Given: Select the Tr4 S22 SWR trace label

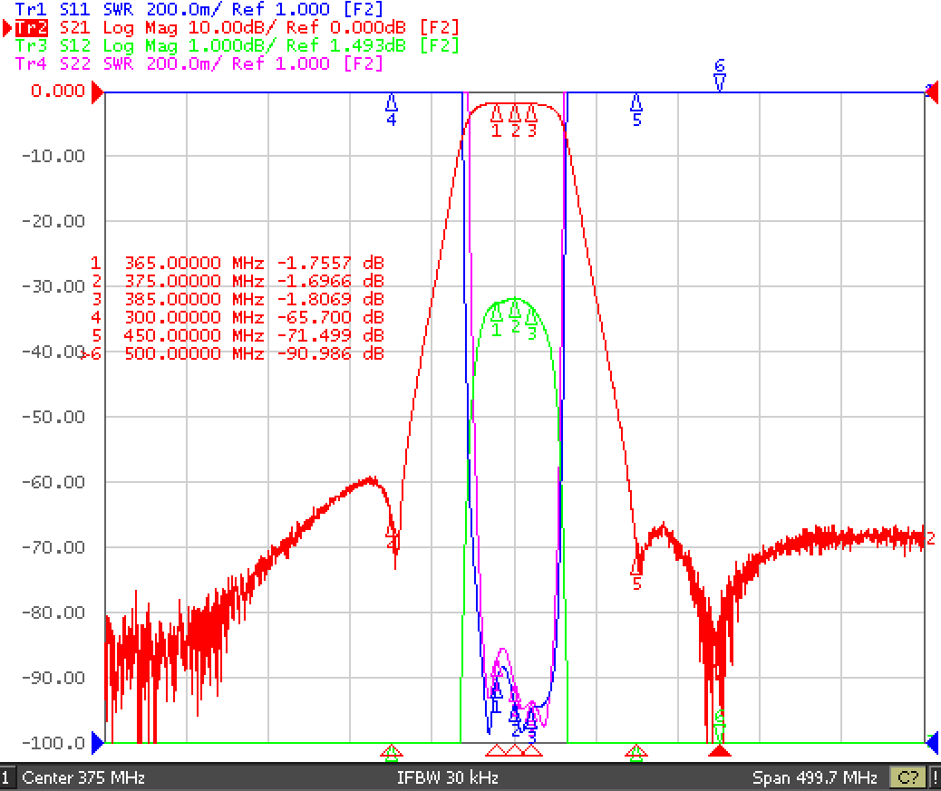Looking at the screenshot, I should 199,63.
